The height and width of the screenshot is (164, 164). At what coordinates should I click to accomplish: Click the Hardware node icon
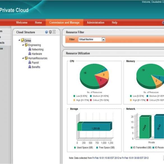tap(30, 54)
